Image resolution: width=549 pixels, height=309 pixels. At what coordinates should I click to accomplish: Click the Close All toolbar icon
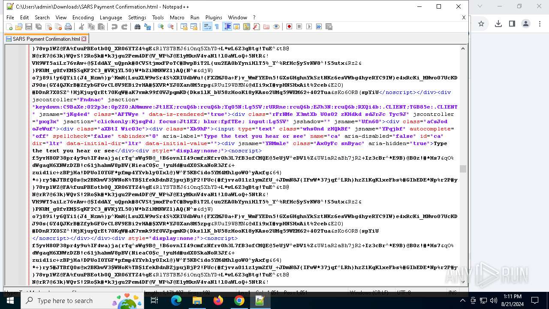click(58, 27)
